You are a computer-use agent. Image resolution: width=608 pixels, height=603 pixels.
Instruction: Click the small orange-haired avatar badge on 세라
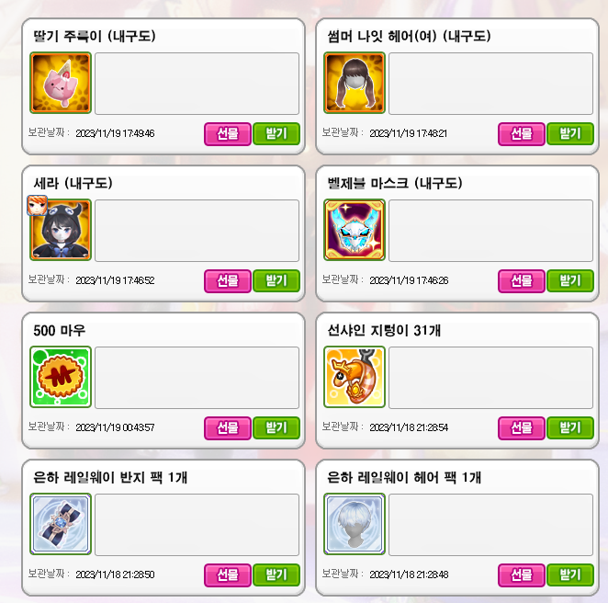pyautogui.click(x=38, y=205)
